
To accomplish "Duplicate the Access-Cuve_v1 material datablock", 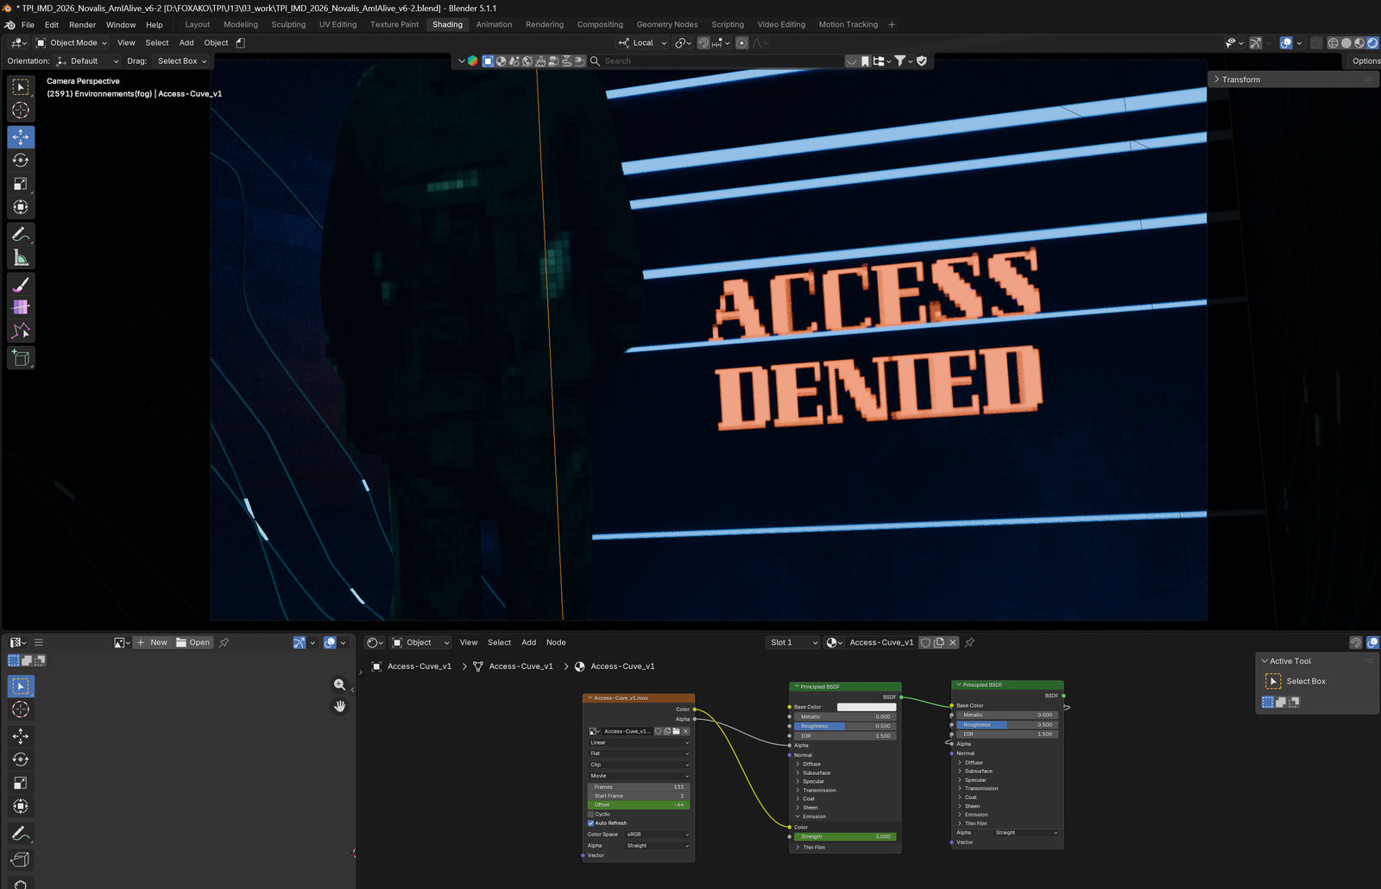I will point(939,642).
